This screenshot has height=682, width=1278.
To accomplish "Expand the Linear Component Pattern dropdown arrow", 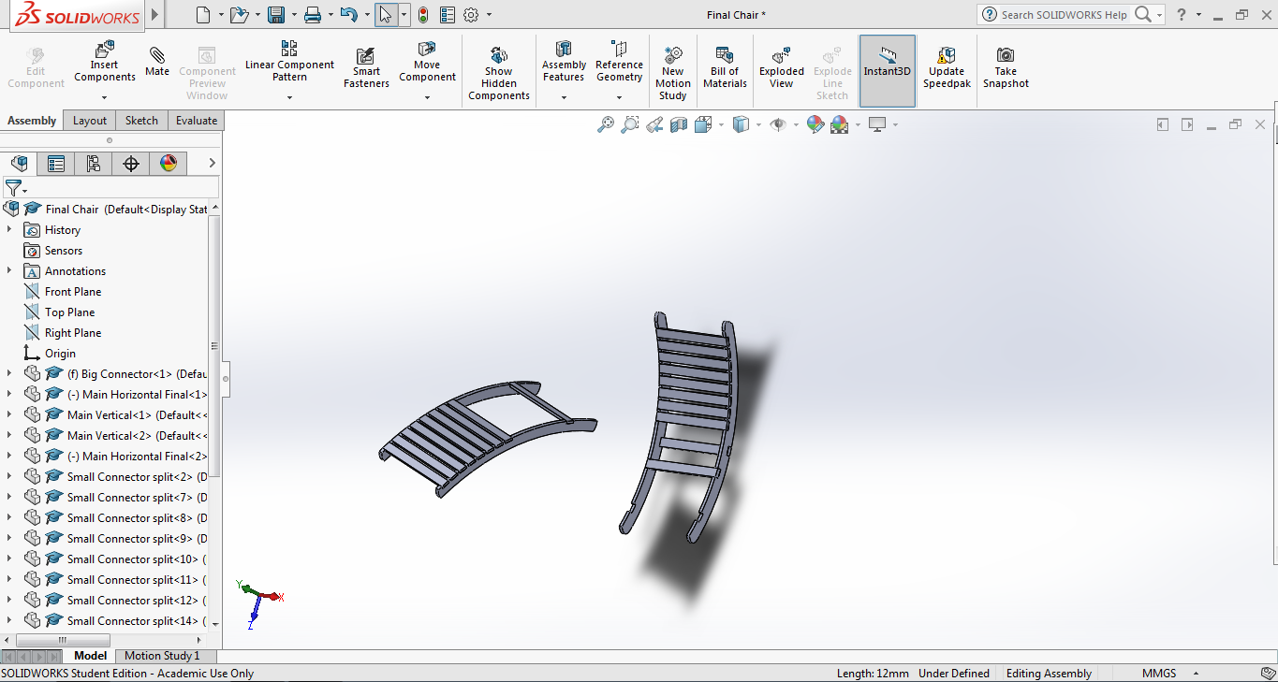I will point(289,97).
